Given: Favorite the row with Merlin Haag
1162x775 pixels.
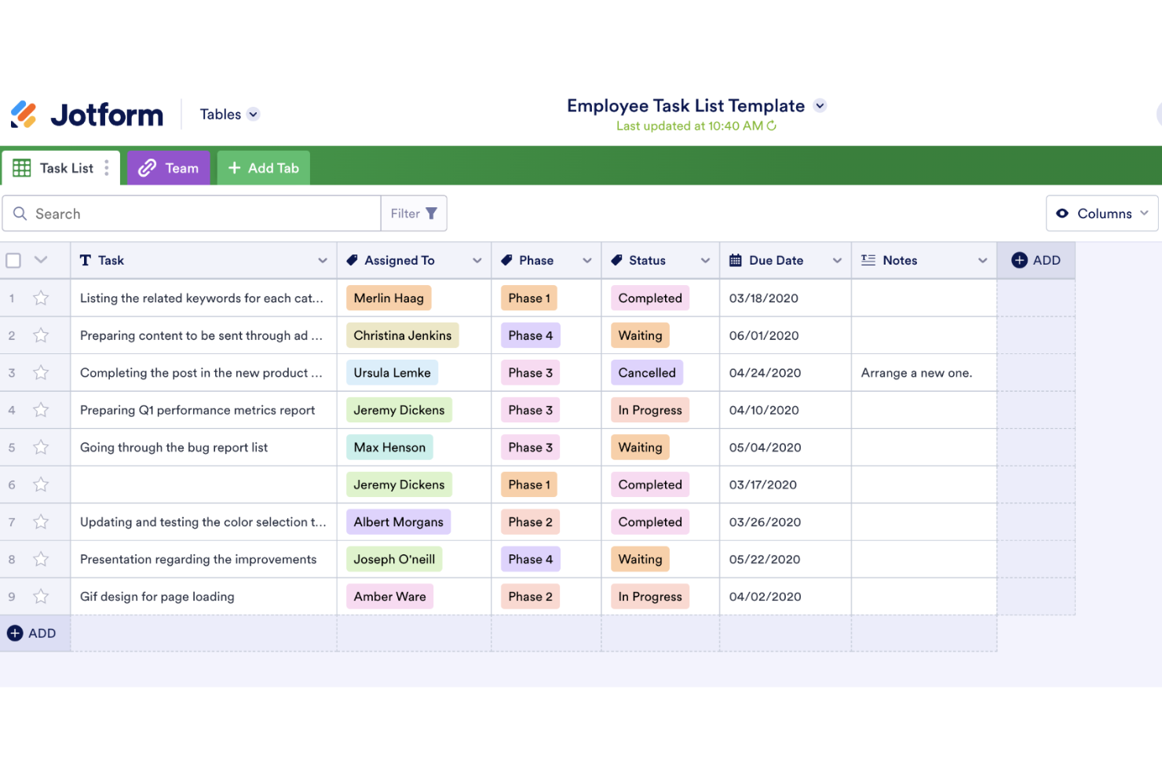Looking at the screenshot, I should (x=40, y=298).
